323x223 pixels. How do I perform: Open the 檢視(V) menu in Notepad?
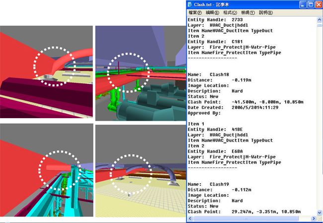coord(248,12)
